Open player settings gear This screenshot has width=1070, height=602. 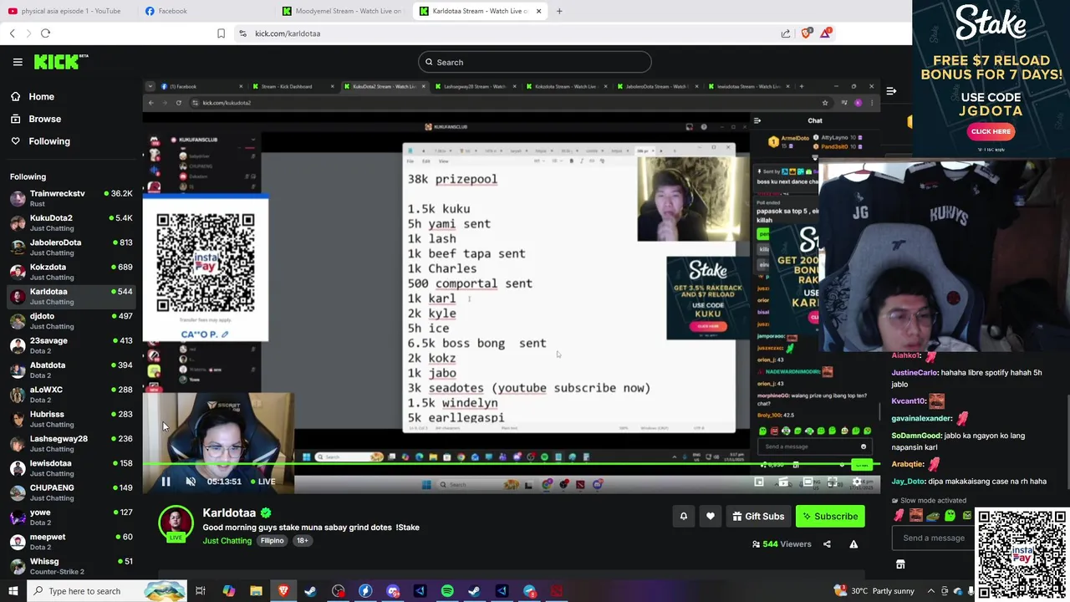coord(857,482)
